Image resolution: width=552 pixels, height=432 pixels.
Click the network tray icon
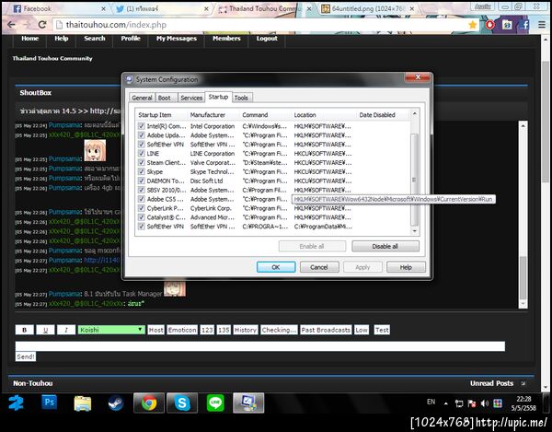click(459, 403)
